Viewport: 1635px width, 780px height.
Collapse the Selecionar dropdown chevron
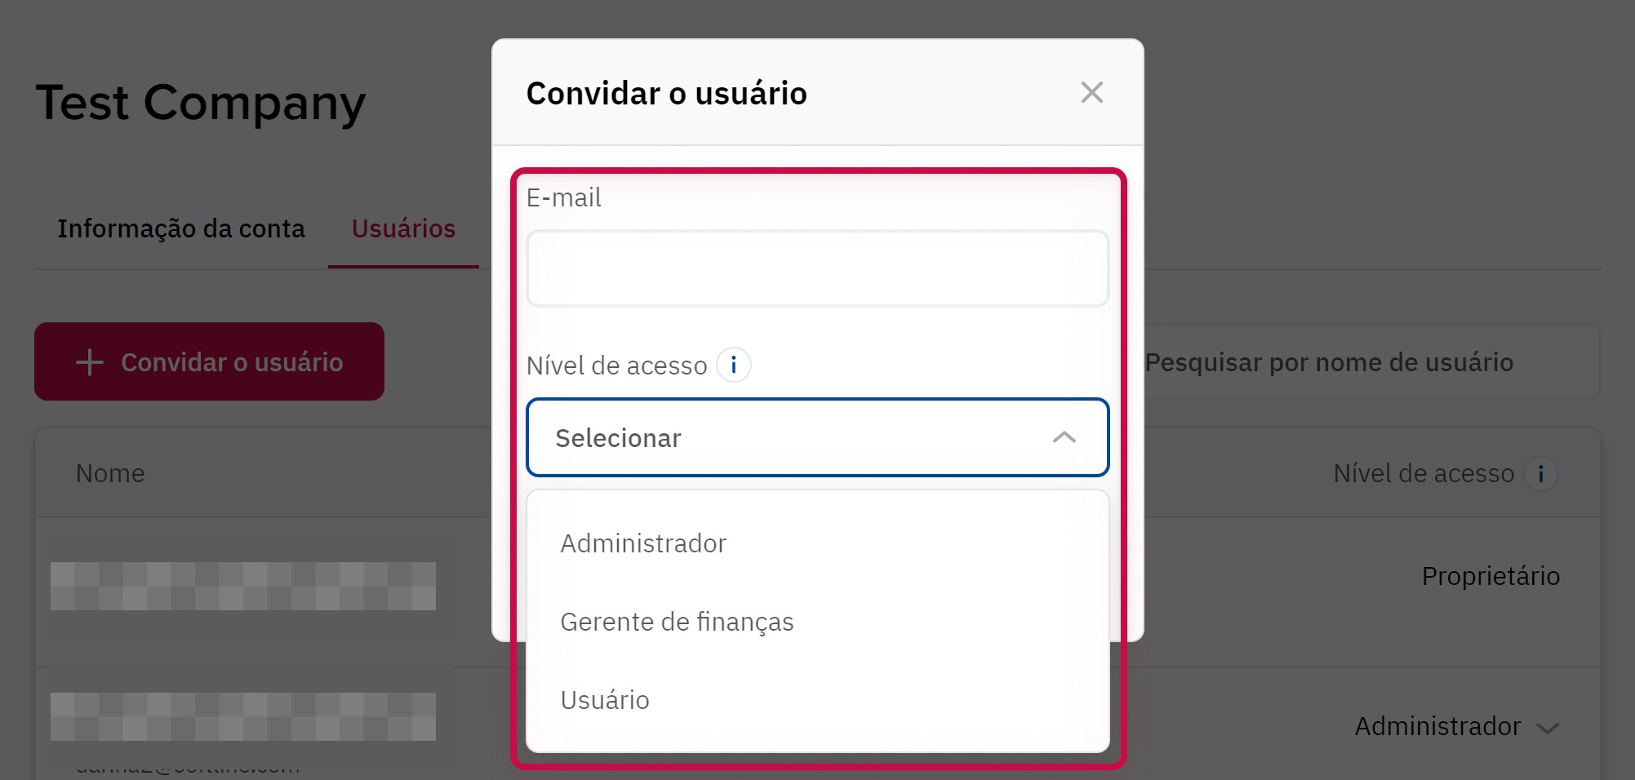[x=1064, y=437]
